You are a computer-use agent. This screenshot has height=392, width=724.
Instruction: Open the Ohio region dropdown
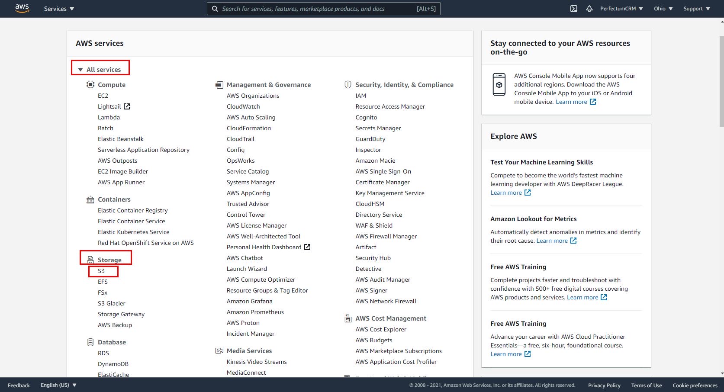click(663, 9)
